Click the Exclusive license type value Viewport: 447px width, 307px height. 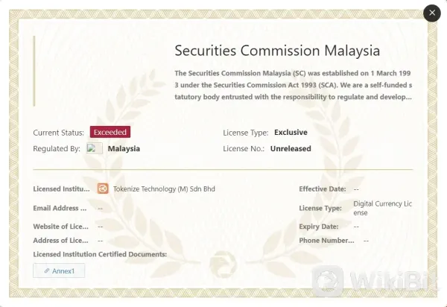[291, 132]
